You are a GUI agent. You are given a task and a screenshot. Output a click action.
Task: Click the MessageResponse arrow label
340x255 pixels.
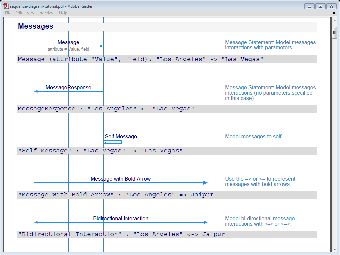pos(69,87)
